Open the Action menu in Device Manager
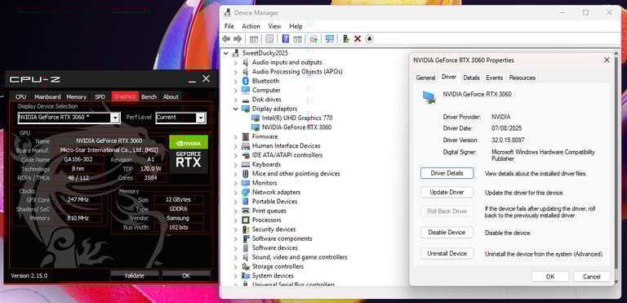Image resolution: width=627 pixels, height=303 pixels. (251, 26)
